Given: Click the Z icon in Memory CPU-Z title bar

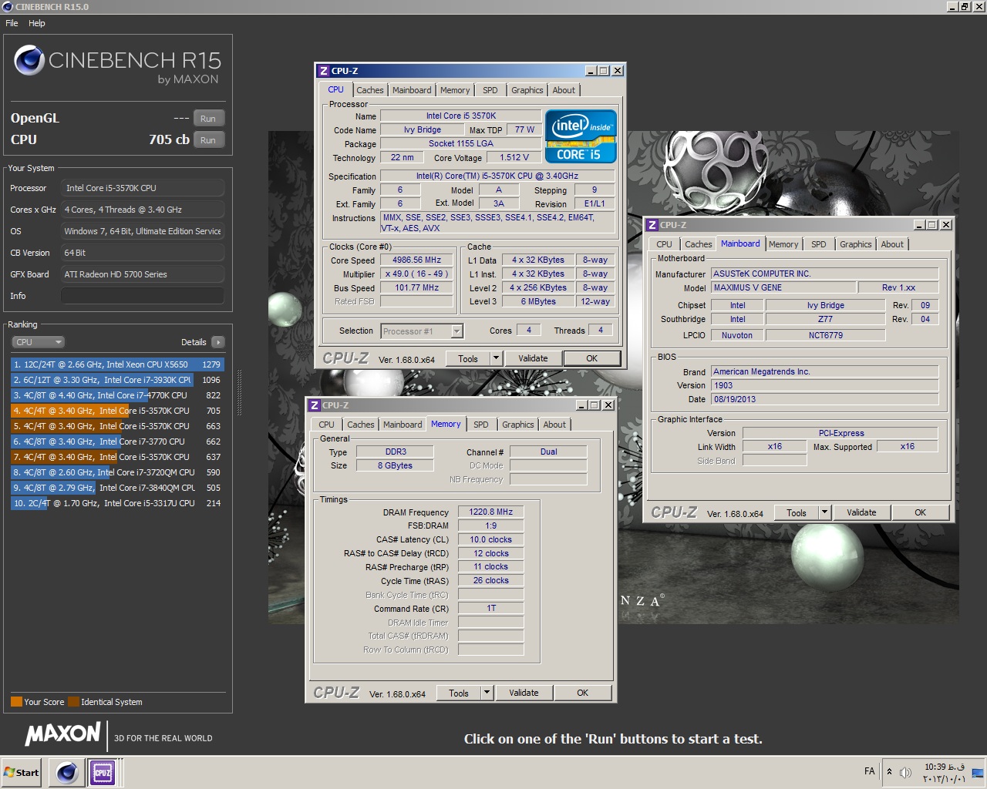Looking at the screenshot, I should 315,405.
